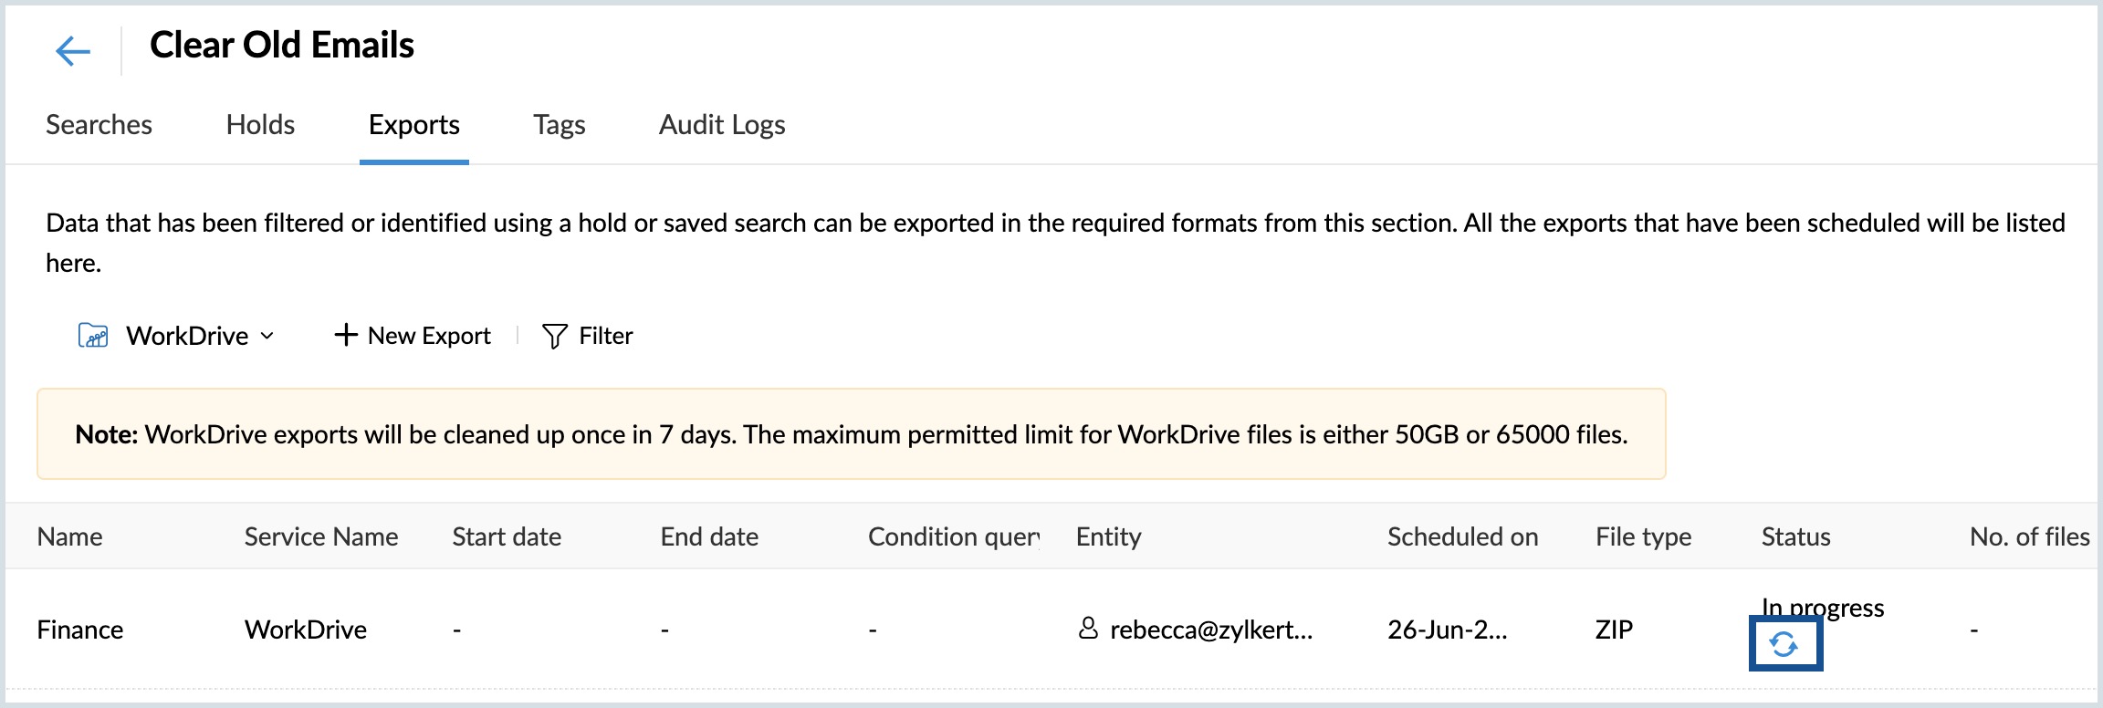This screenshot has width=2103, height=708.
Task: Click the rebecca@zylkert... entity cell
Action: [1195, 630]
